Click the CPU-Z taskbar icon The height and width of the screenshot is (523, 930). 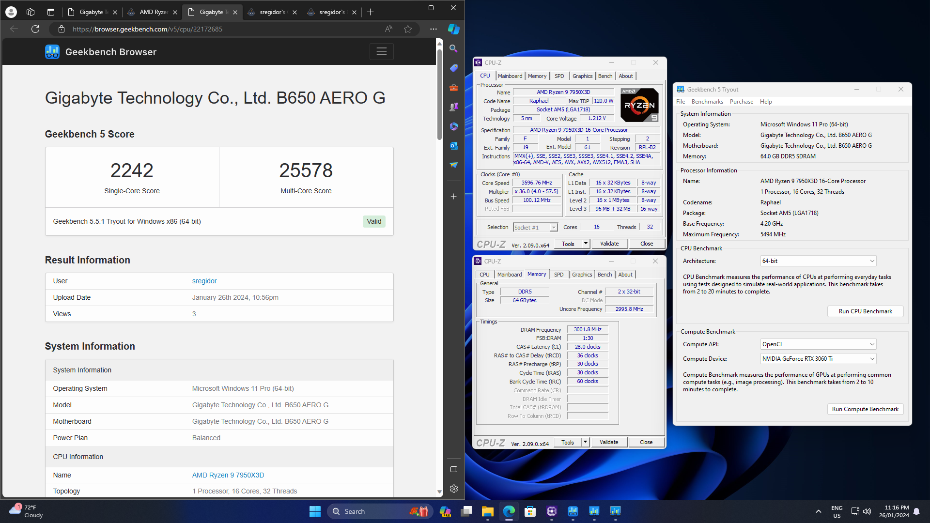(551, 511)
